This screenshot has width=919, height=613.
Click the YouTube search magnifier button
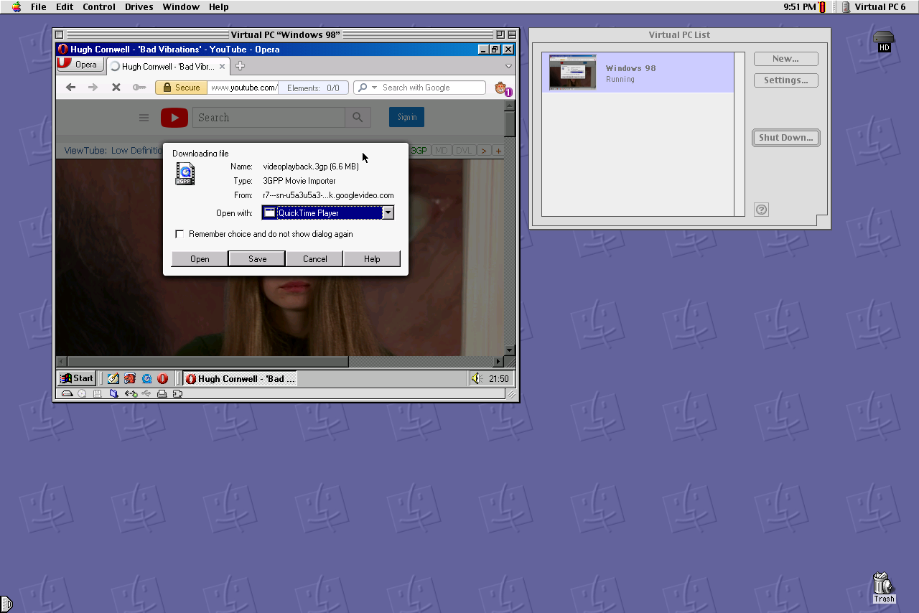point(358,118)
